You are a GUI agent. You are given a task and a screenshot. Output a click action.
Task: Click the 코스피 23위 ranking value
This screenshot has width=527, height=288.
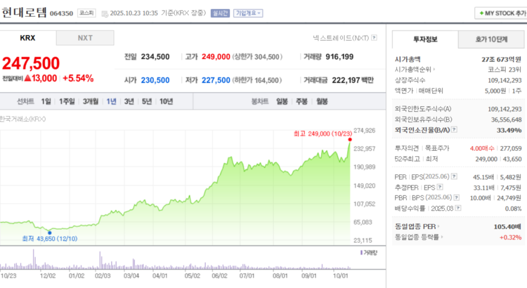pos(505,69)
